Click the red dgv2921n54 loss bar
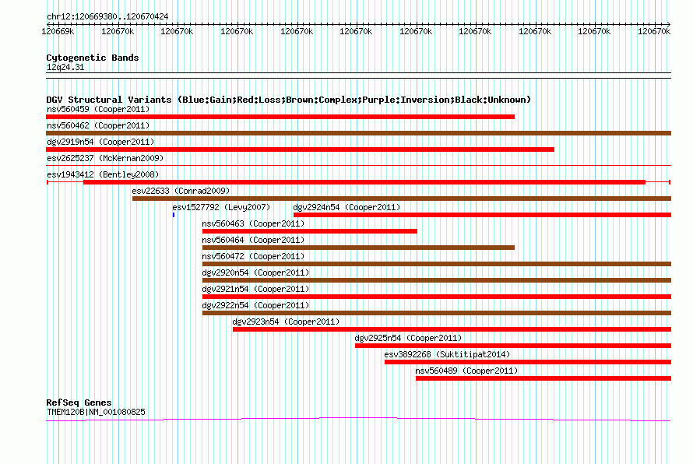Screen dimensions: 693x464 437,297
